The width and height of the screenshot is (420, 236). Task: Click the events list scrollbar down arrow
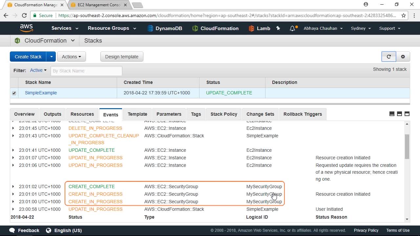407,219
